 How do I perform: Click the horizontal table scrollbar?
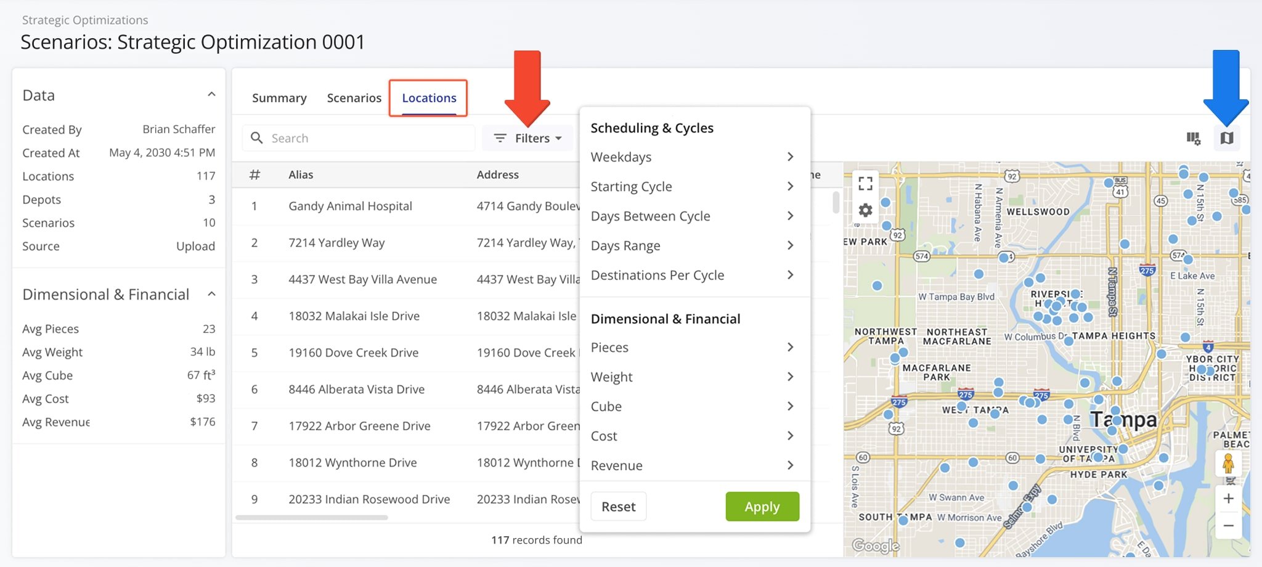click(x=312, y=518)
